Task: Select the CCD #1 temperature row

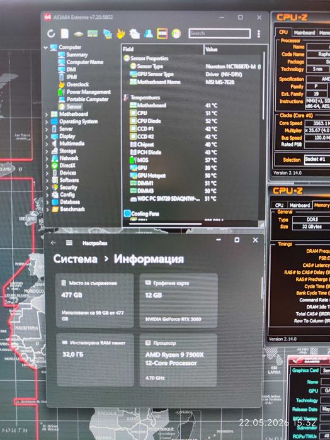Action: (x=194, y=129)
